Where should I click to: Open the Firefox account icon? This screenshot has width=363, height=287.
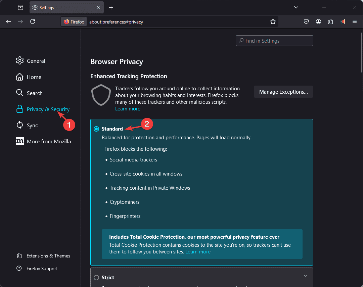pyautogui.click(x=319, y=21)
